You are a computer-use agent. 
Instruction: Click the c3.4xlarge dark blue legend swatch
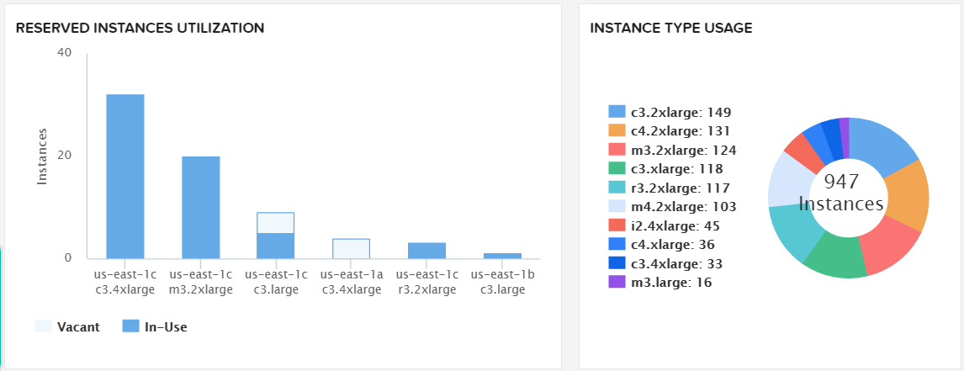point(617,263)
